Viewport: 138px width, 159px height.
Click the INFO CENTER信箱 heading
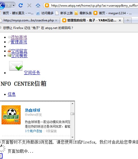click(x=23, y=84)
